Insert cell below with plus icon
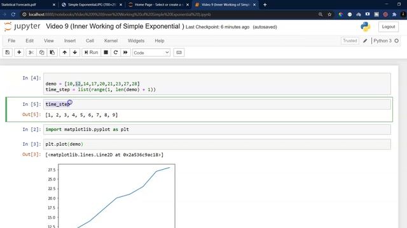This screenshot has width=407, height=228. pos(19,53)
